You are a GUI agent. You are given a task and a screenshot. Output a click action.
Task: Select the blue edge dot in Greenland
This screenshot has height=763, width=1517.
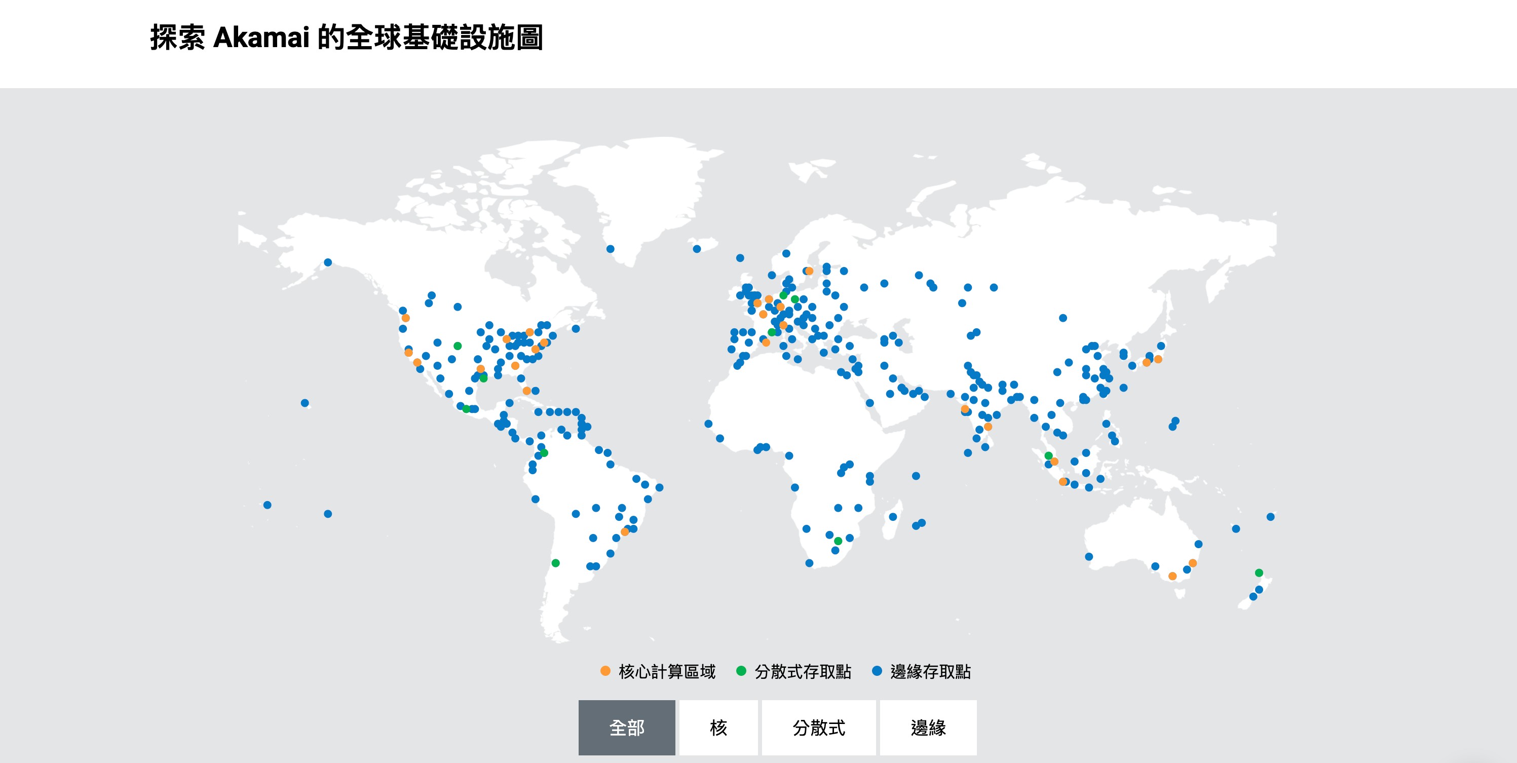pyautogui.click(x=610, y=249)
